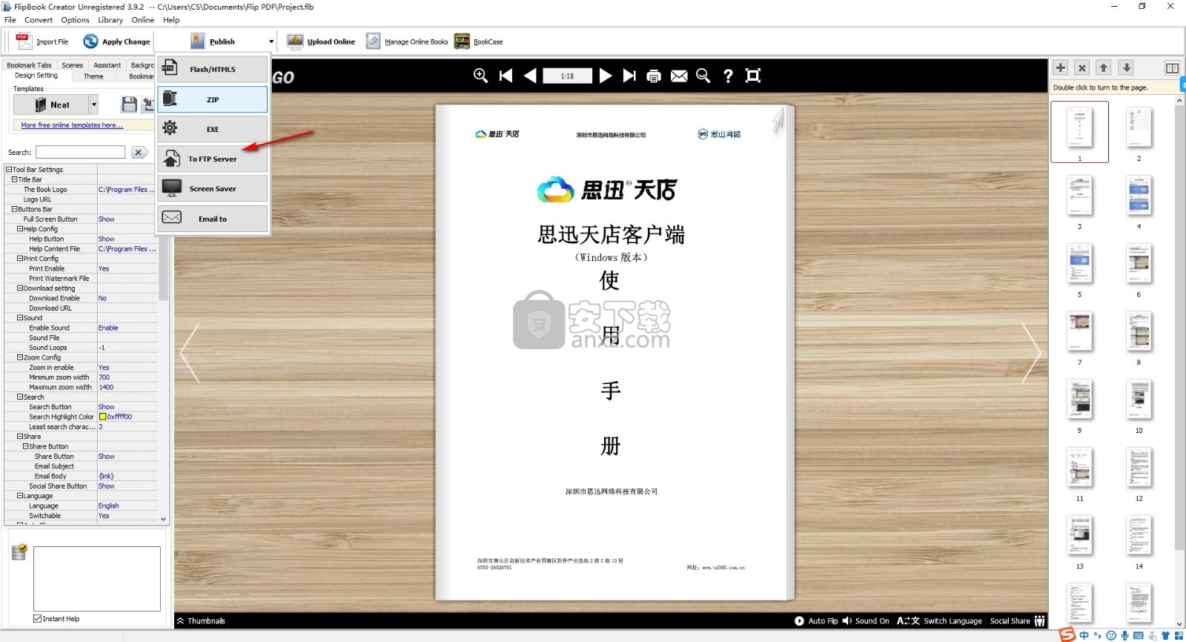Jump to last page icon
Viewport: 1186px width, 642px height.
[x=629, y=76]
